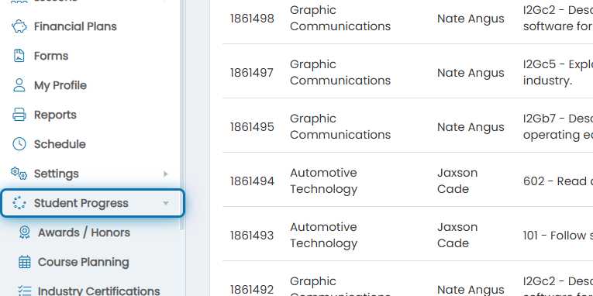Go to My Profile

coord(60,85)
